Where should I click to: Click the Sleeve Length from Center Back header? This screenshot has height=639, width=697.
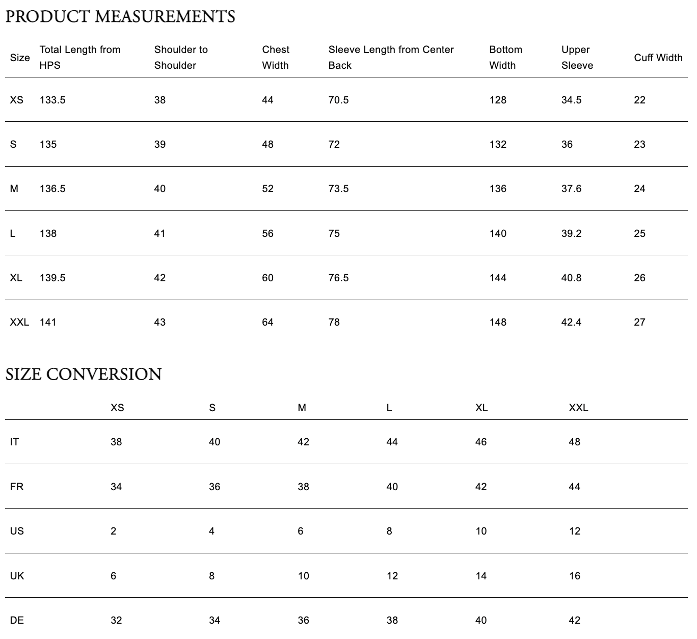click(391, 58)
